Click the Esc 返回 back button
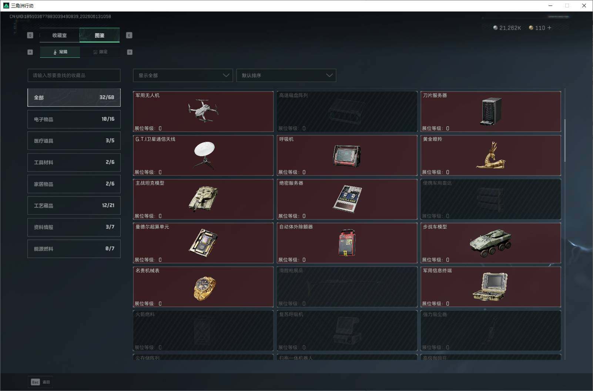This screenshot has width=593, height=391. 40,382
